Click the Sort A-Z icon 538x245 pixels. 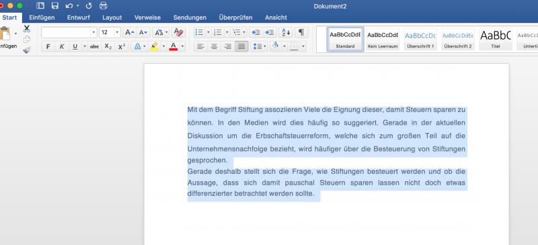click(x=286, y=32)
